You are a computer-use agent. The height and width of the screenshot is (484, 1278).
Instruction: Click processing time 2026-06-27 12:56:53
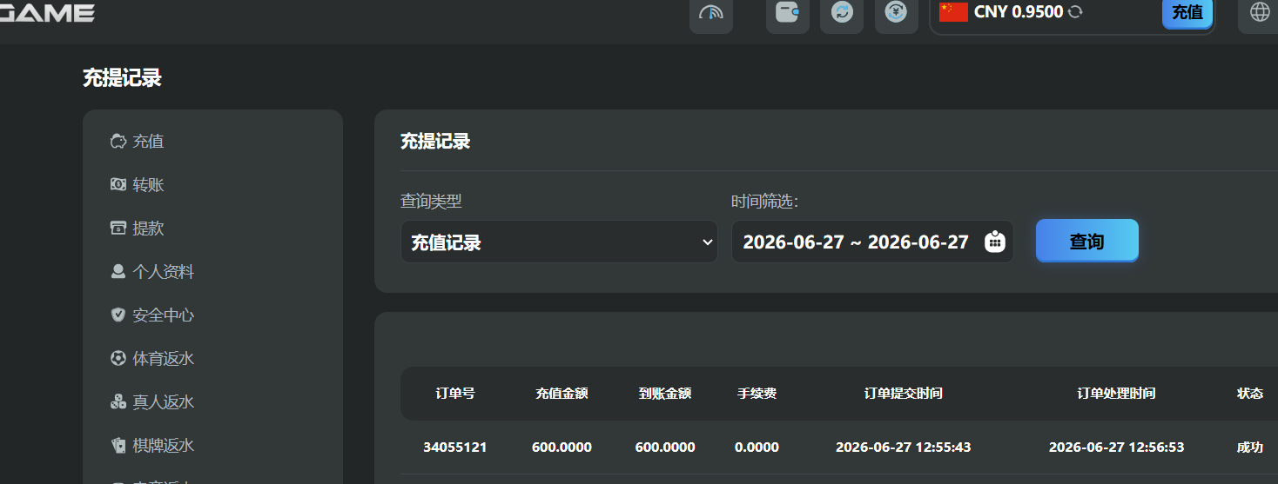1117,448
